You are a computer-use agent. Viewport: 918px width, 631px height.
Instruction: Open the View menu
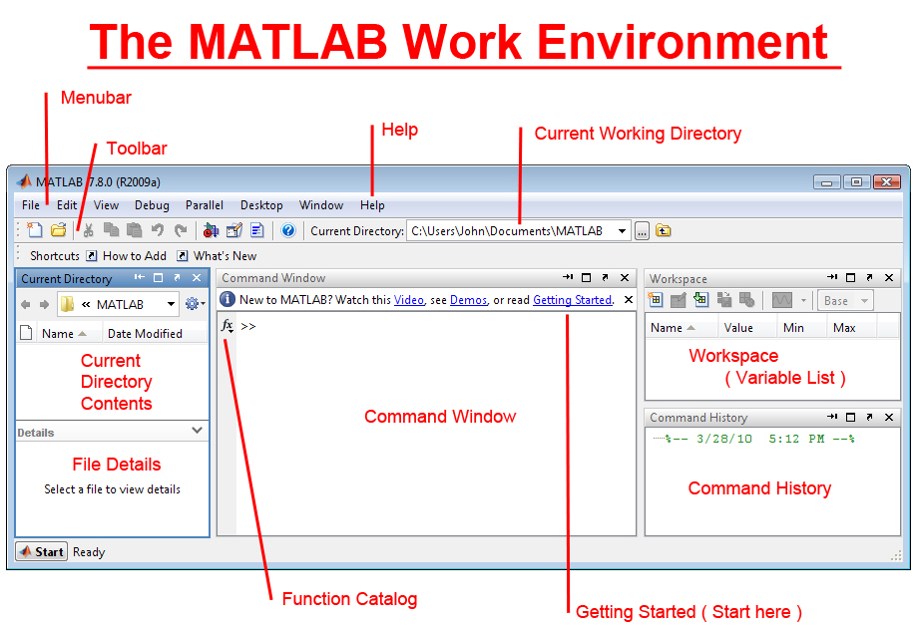[x=106, y=205]
